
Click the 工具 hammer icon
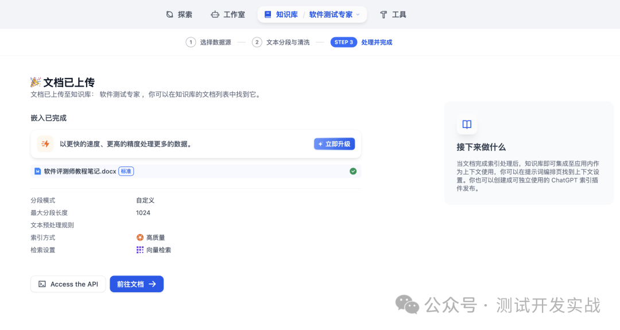[x=383, y=14]
